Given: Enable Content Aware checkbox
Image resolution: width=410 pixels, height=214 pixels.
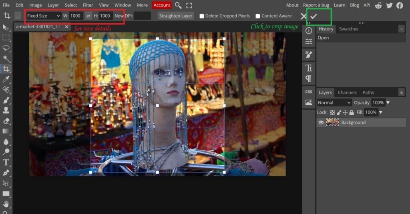Looking at the screenshot, I should [258, 16].
